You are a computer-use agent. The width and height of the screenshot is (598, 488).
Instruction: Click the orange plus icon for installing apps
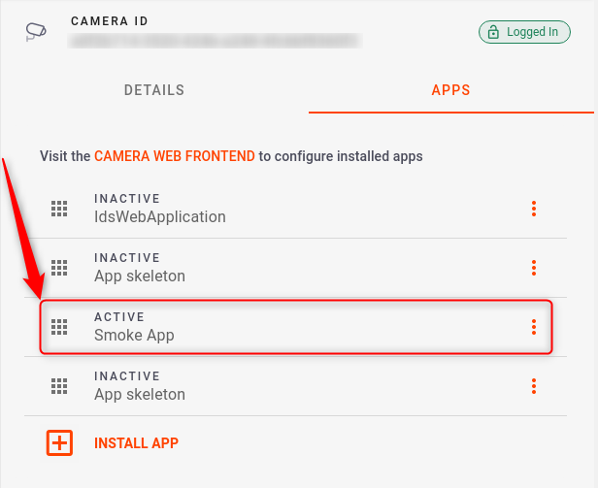pyautogui.click(x=59, y=443)
